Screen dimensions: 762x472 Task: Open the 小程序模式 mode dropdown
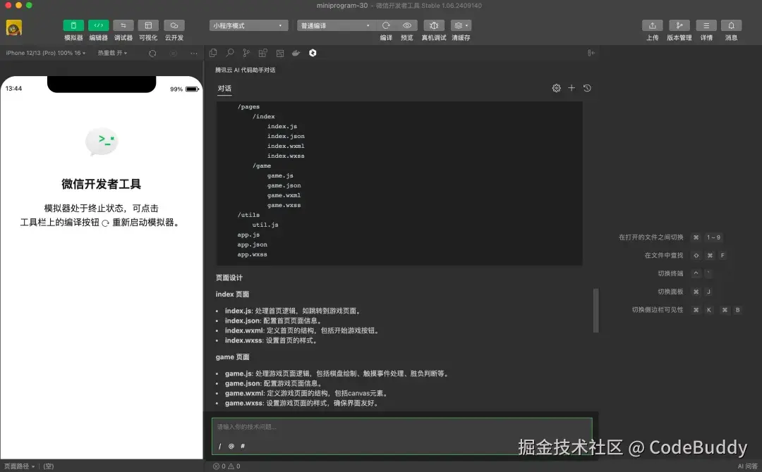248,25
